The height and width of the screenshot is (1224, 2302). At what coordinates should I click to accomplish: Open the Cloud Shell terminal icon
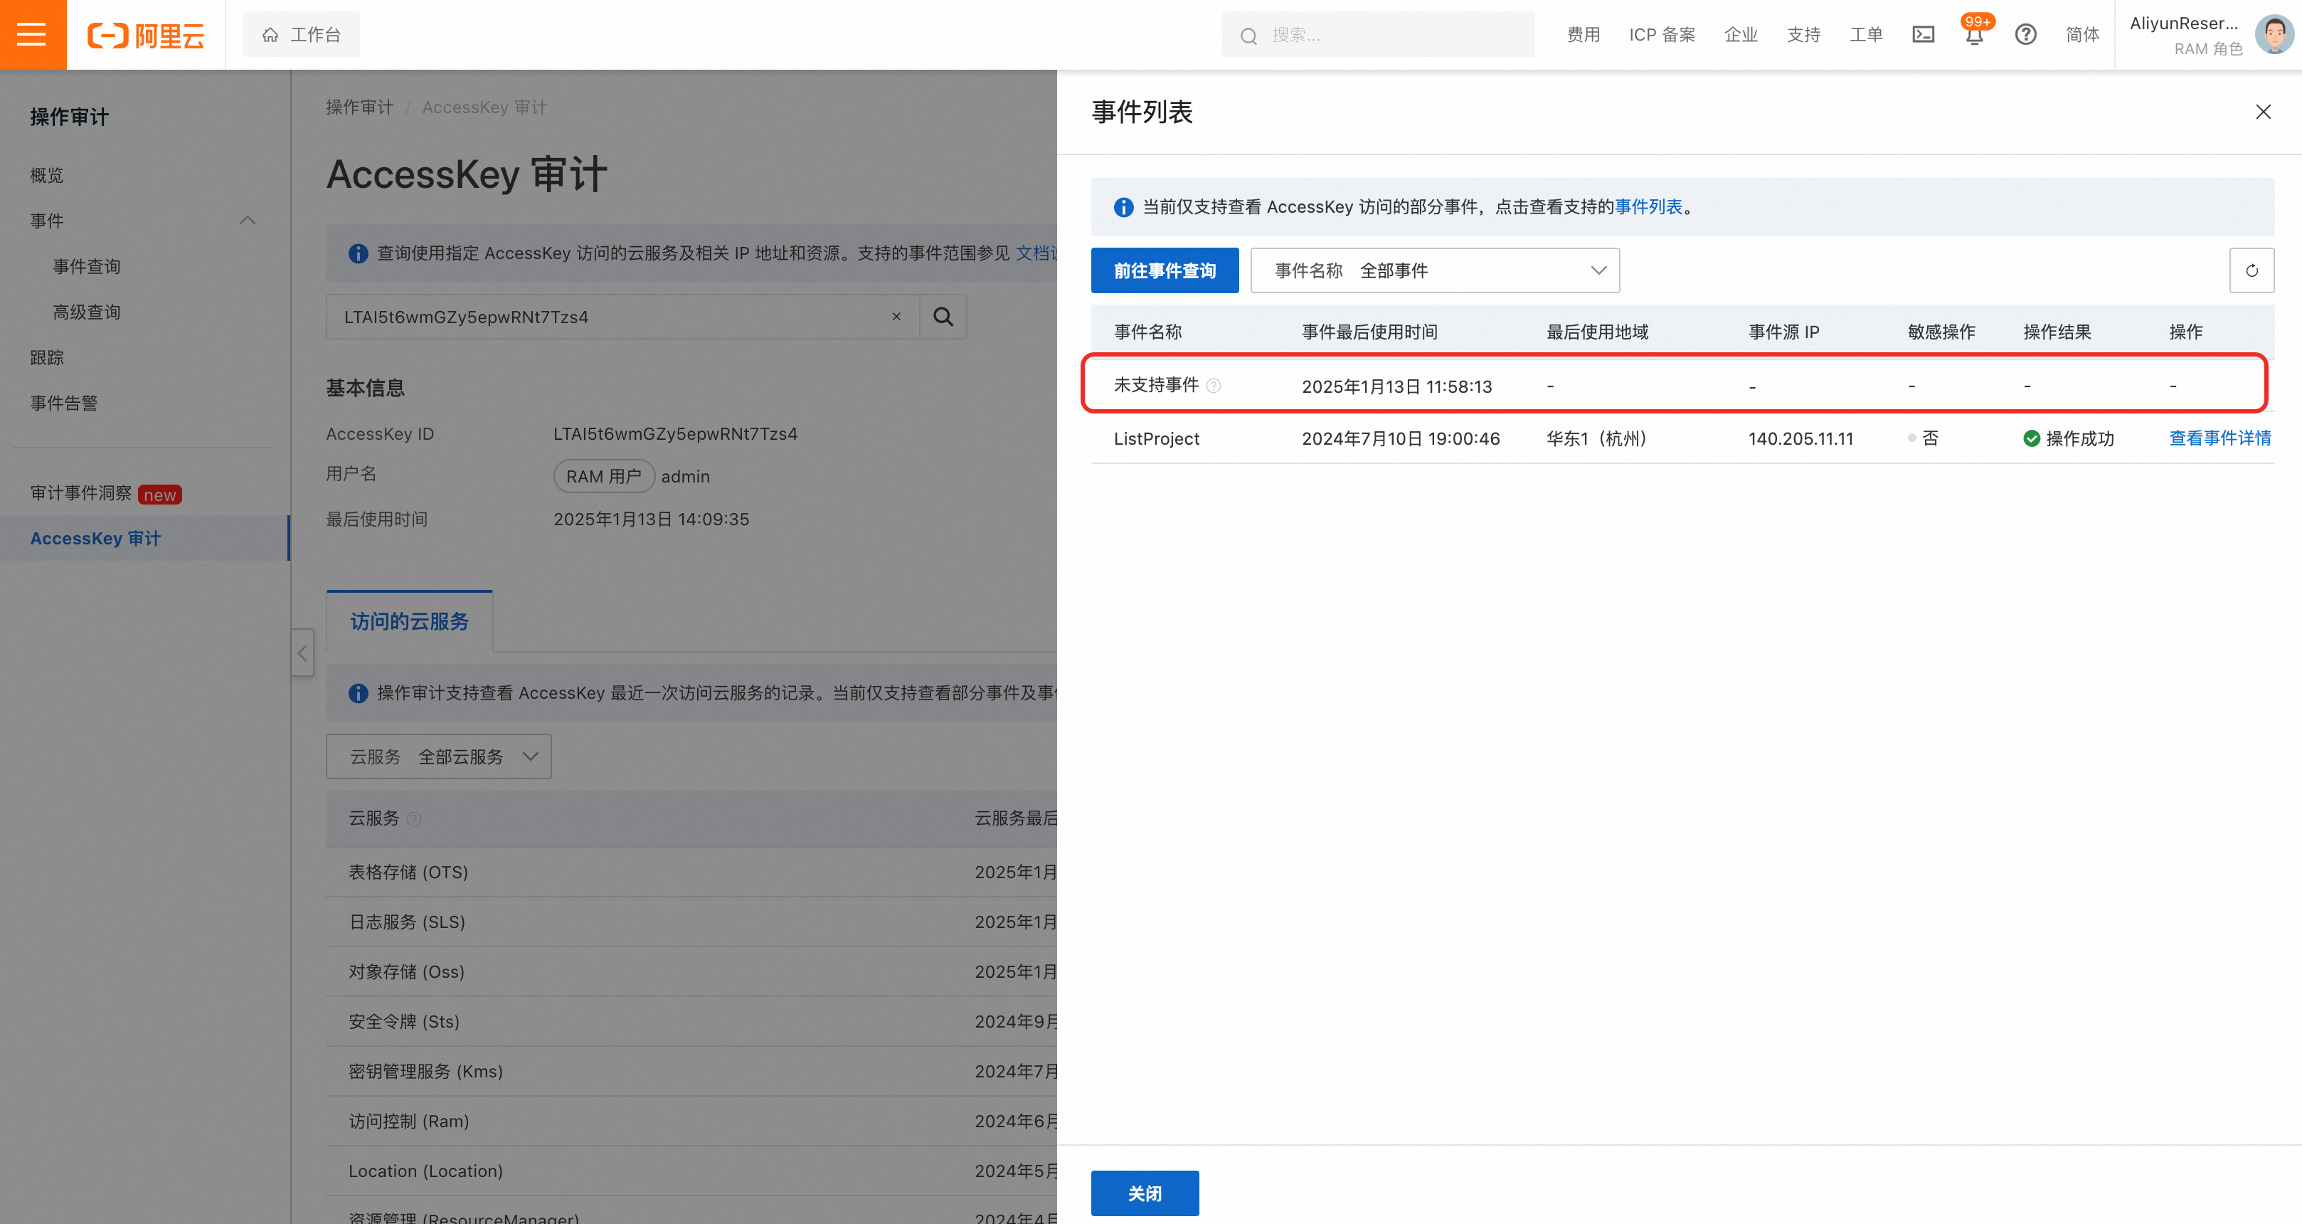(x=1923, y=35)
